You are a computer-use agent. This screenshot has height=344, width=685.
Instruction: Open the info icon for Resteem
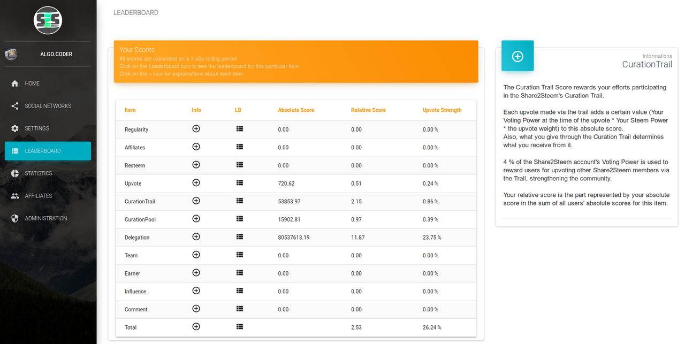click(196, 165)
